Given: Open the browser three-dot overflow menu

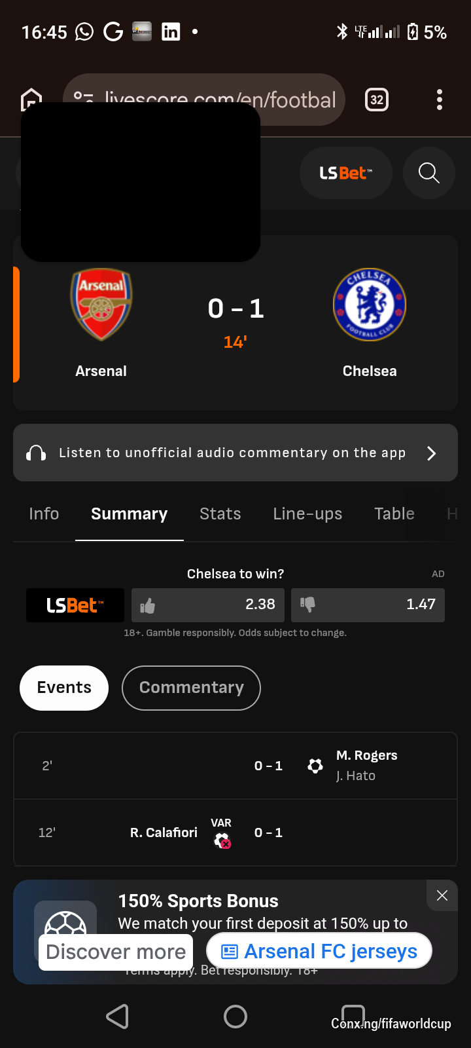Looking at the screenshot, I should pyautogui.click(x=440, y=100).
